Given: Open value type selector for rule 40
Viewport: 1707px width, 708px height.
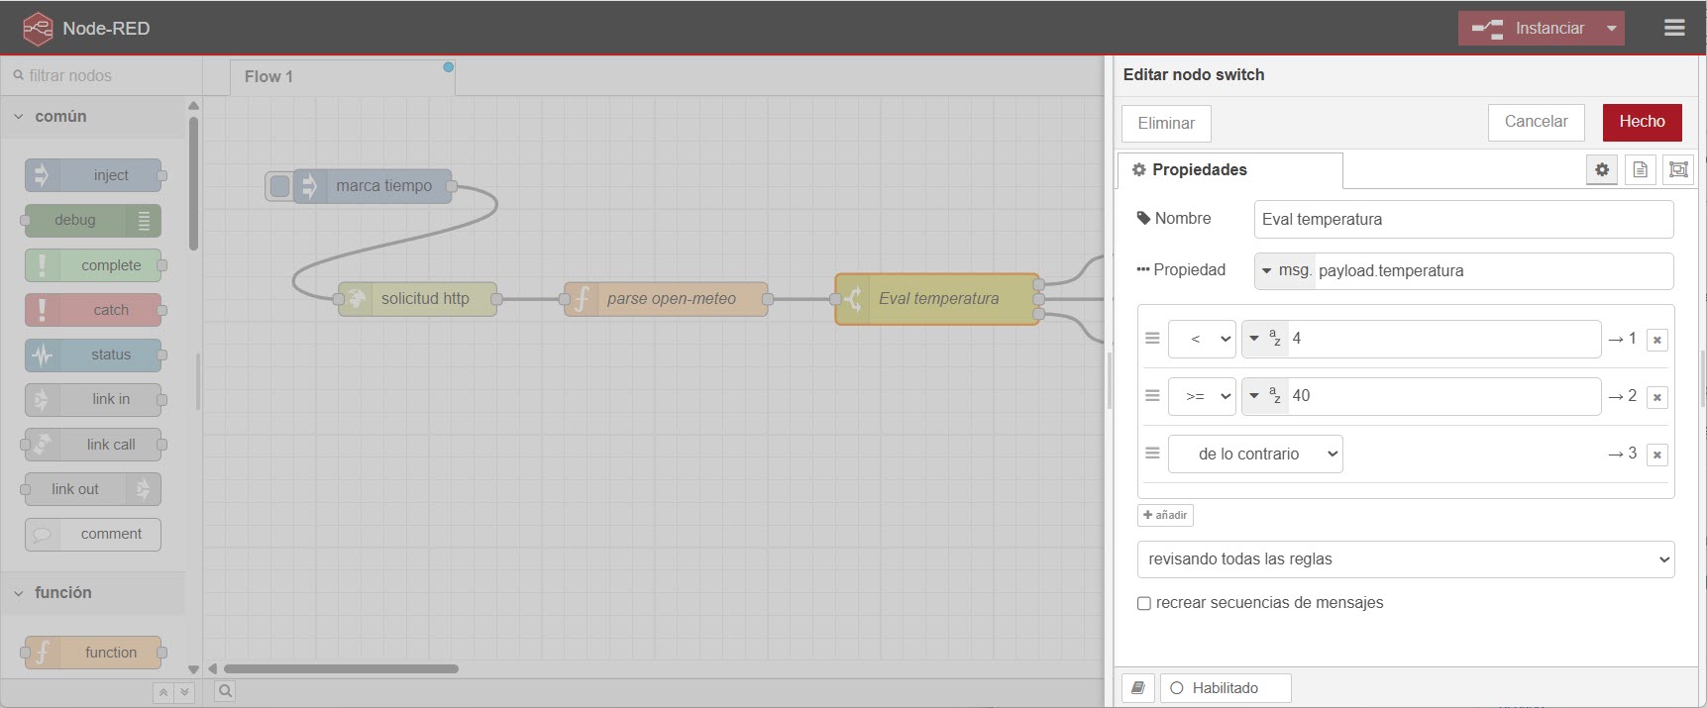Looking at the screenshot, I should (x=1265, y=396).
